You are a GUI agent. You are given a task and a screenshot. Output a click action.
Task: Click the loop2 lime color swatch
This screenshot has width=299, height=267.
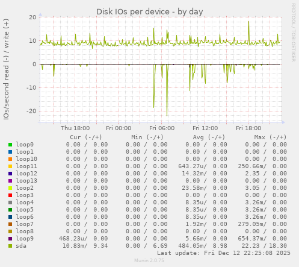pos(10,188)
